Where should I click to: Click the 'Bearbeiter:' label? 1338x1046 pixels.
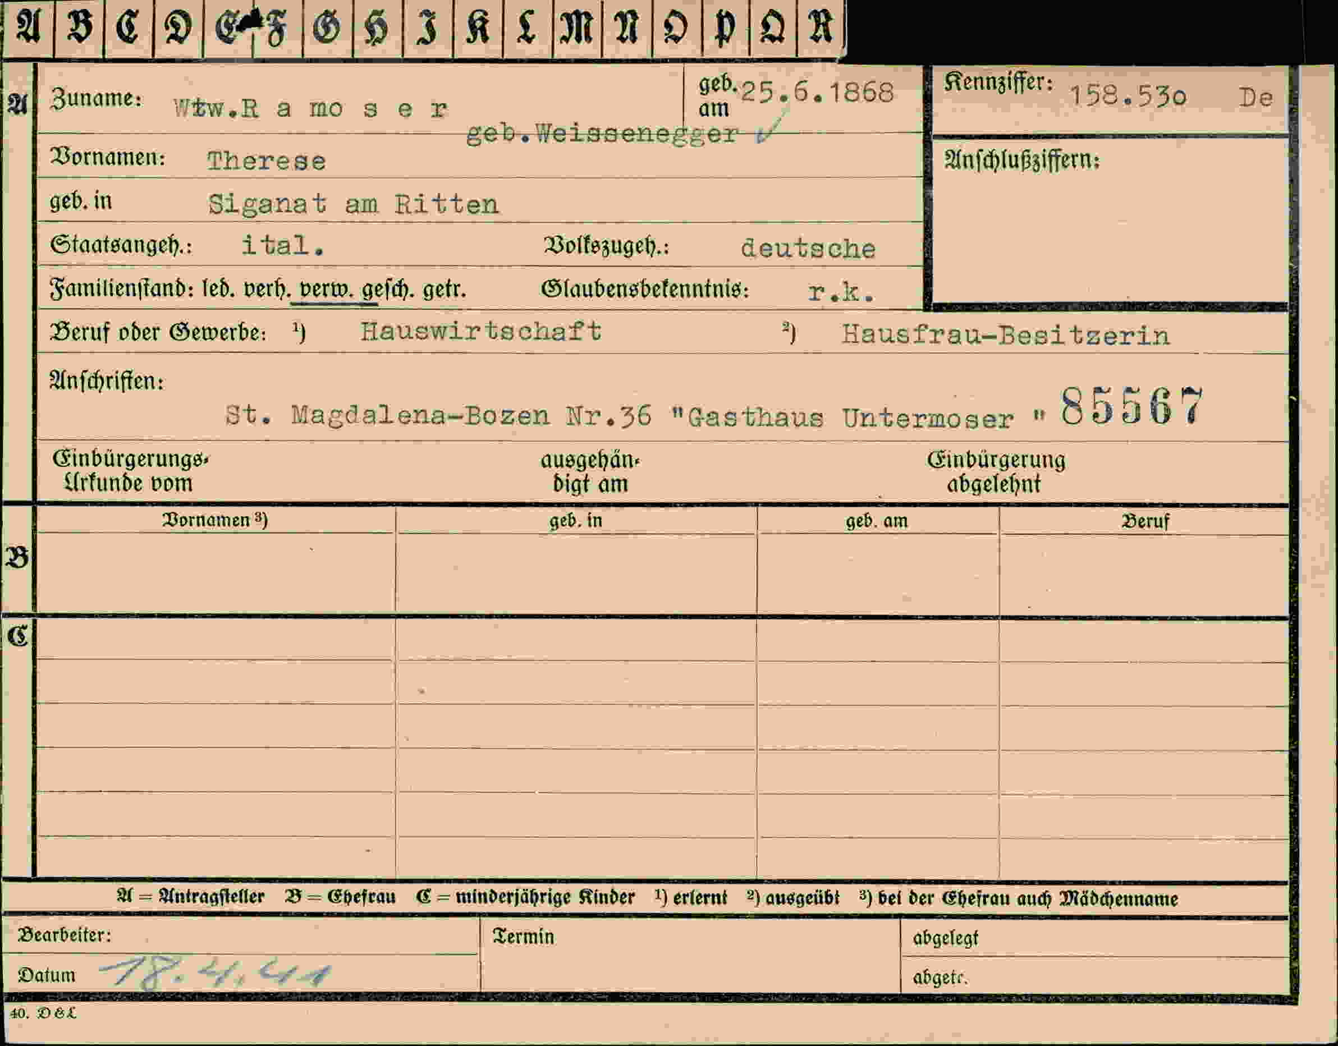(65, 935)
